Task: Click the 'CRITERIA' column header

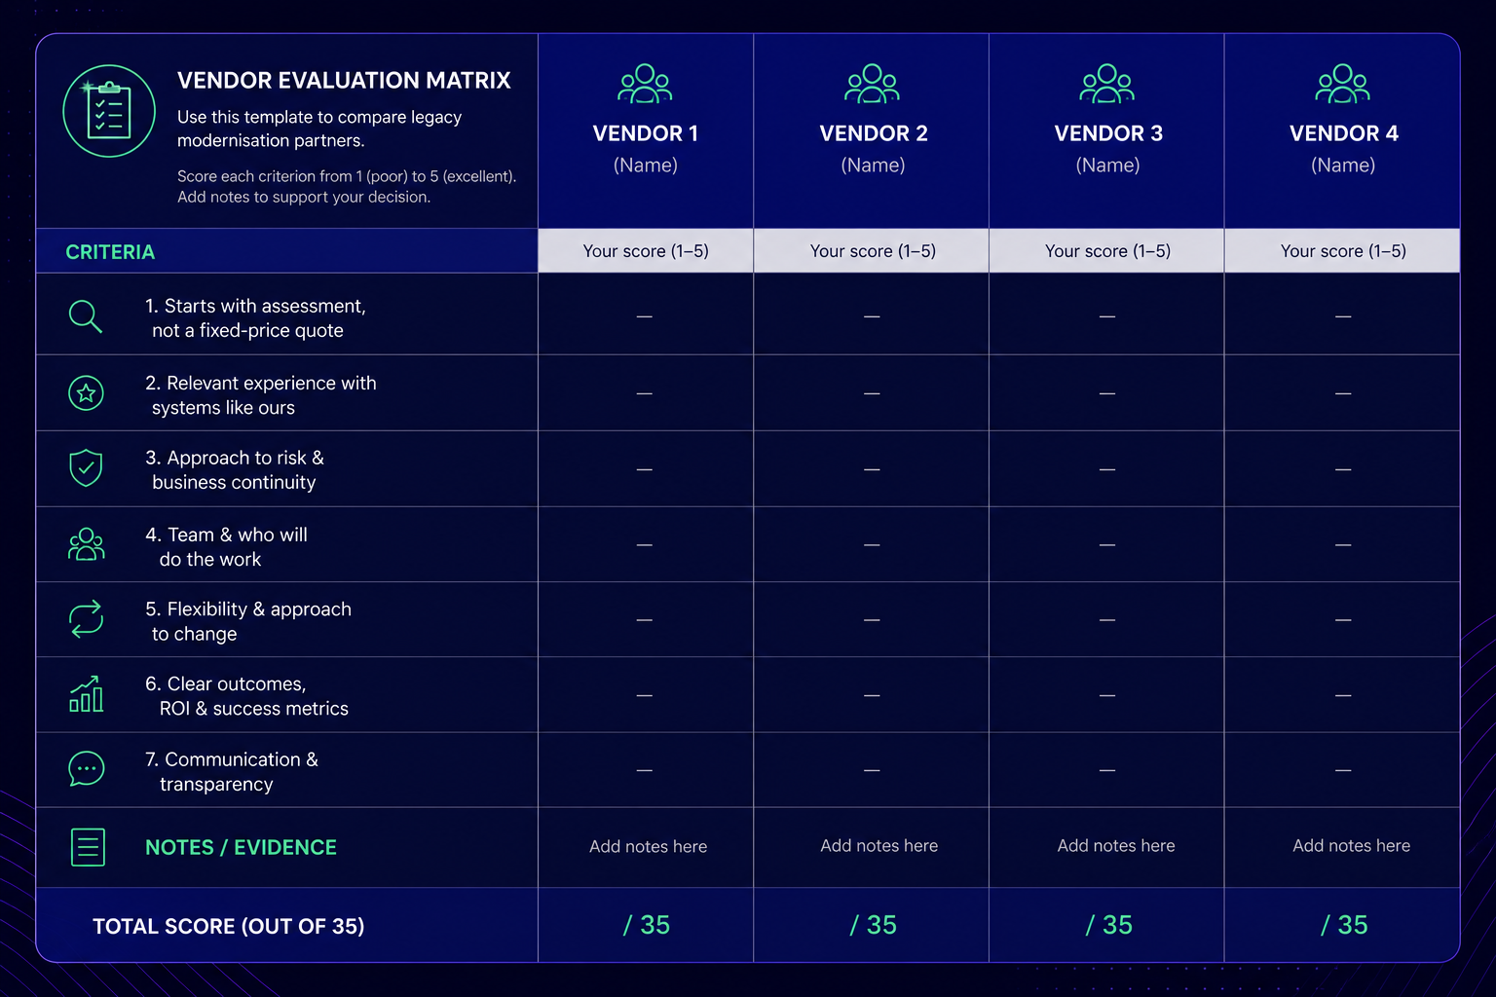Action: [110, 252]
